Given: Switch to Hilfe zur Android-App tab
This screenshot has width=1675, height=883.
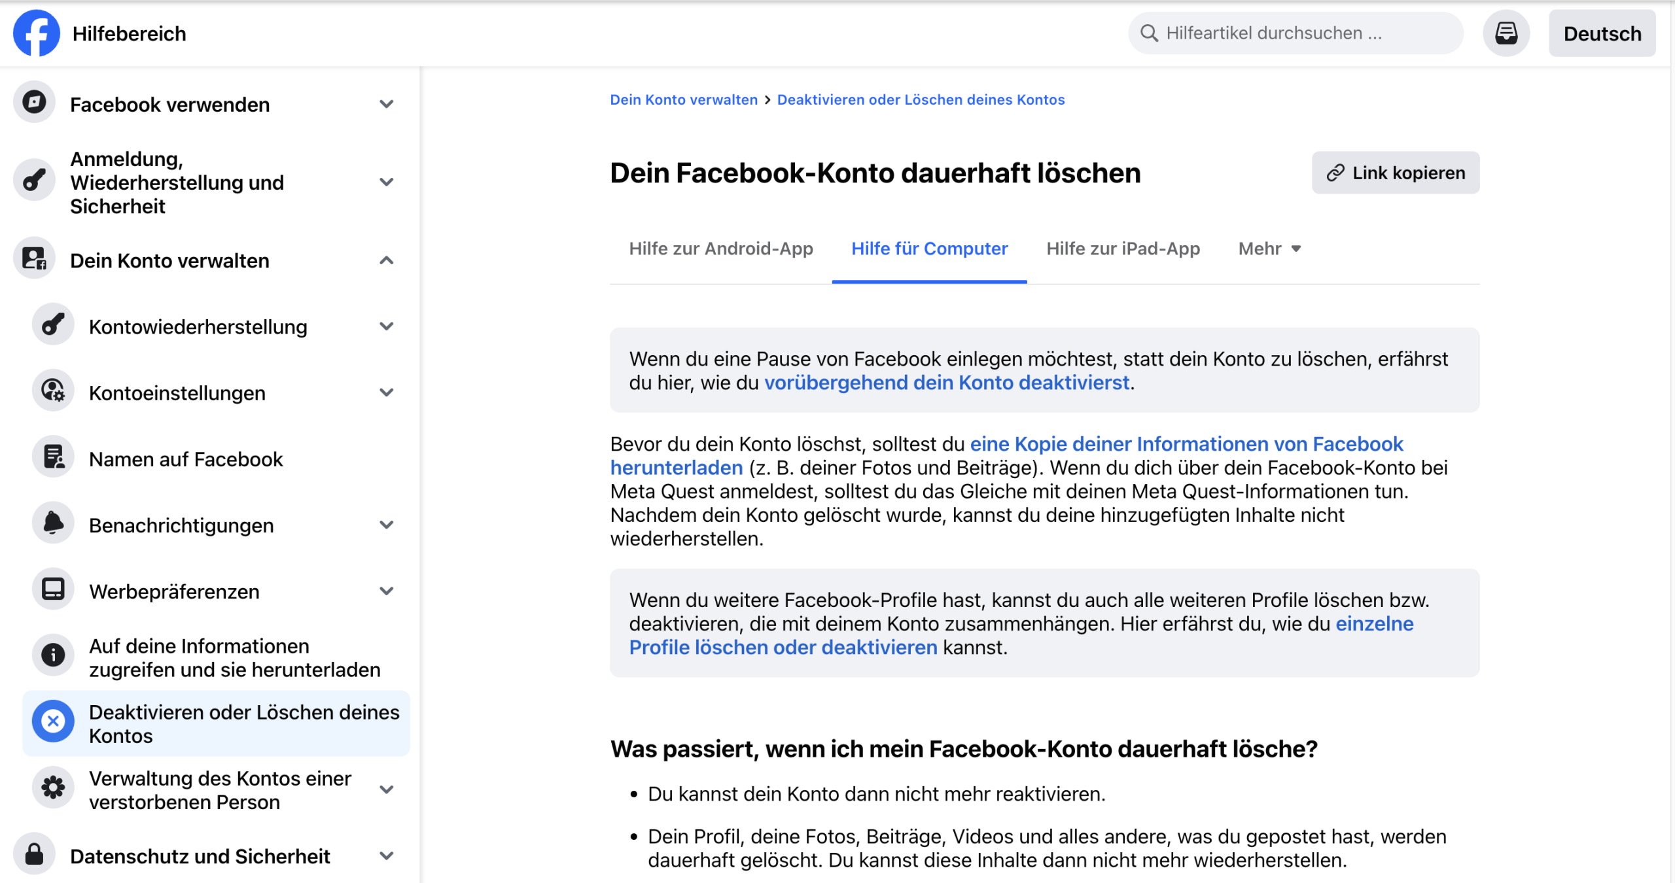Looking at the screenshot, I should pyautogui.click(x=720, y=249).
